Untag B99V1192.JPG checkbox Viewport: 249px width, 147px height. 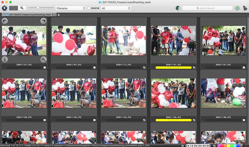[144, 120]
